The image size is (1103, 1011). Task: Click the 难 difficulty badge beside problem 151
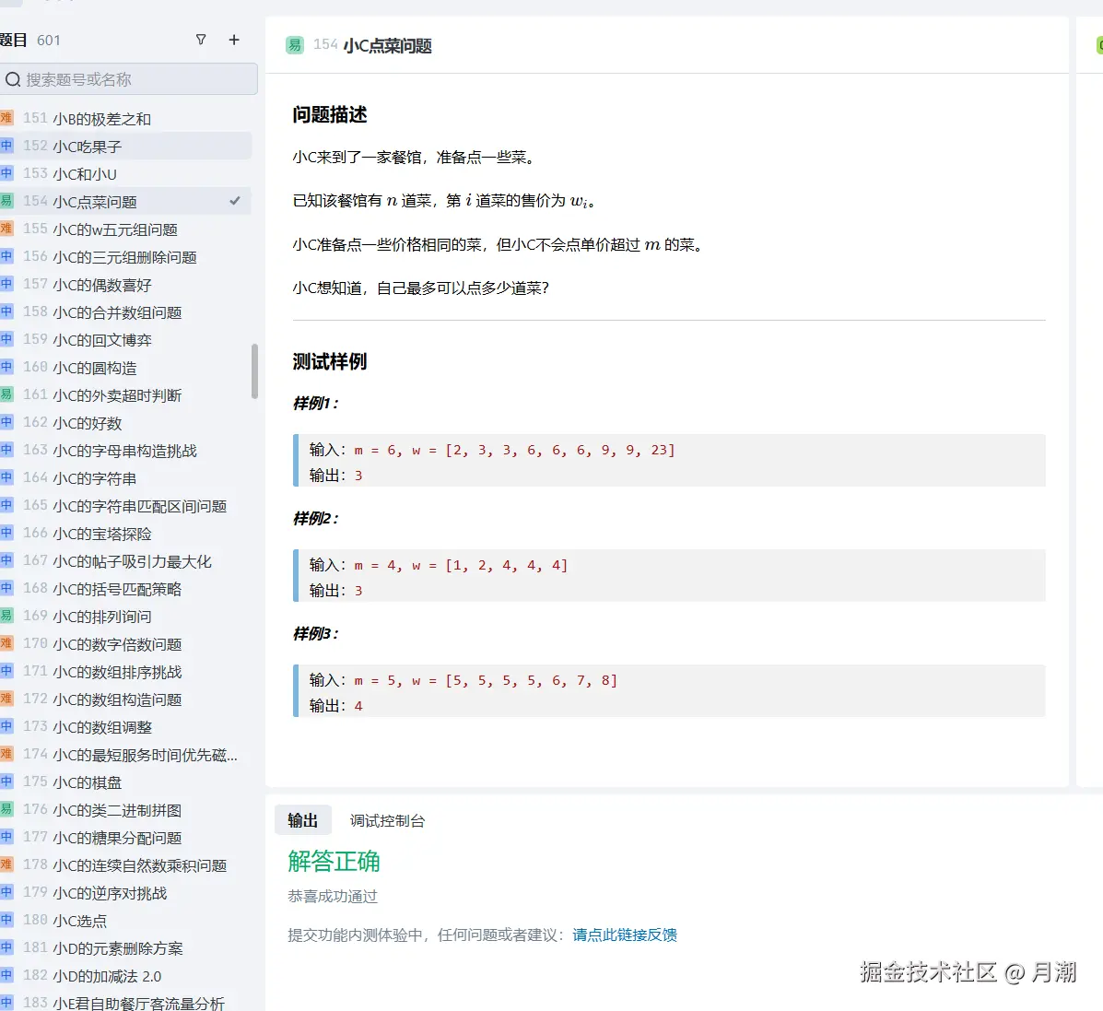8,118
